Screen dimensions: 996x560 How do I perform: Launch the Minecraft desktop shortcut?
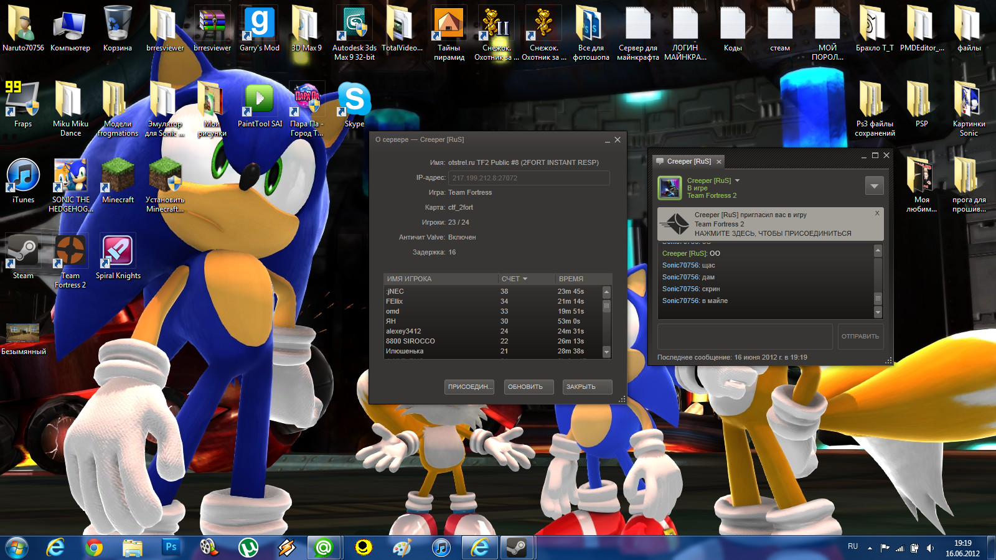tap(118, 181)
